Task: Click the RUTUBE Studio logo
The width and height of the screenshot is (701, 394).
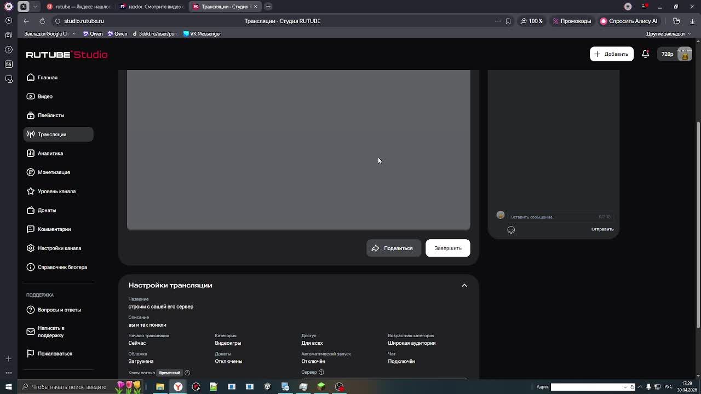Action: (67, 55)
